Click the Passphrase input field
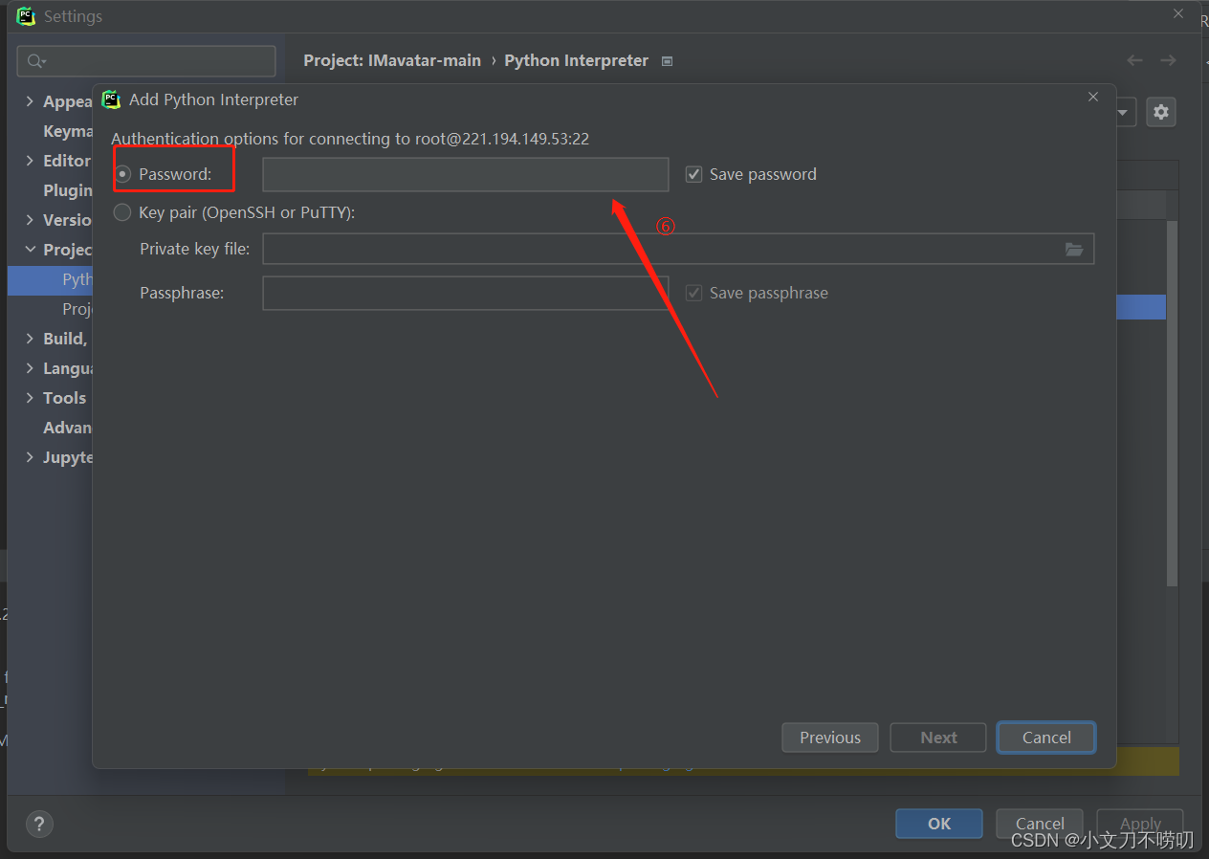1209x859 pixels. (466, 293)
